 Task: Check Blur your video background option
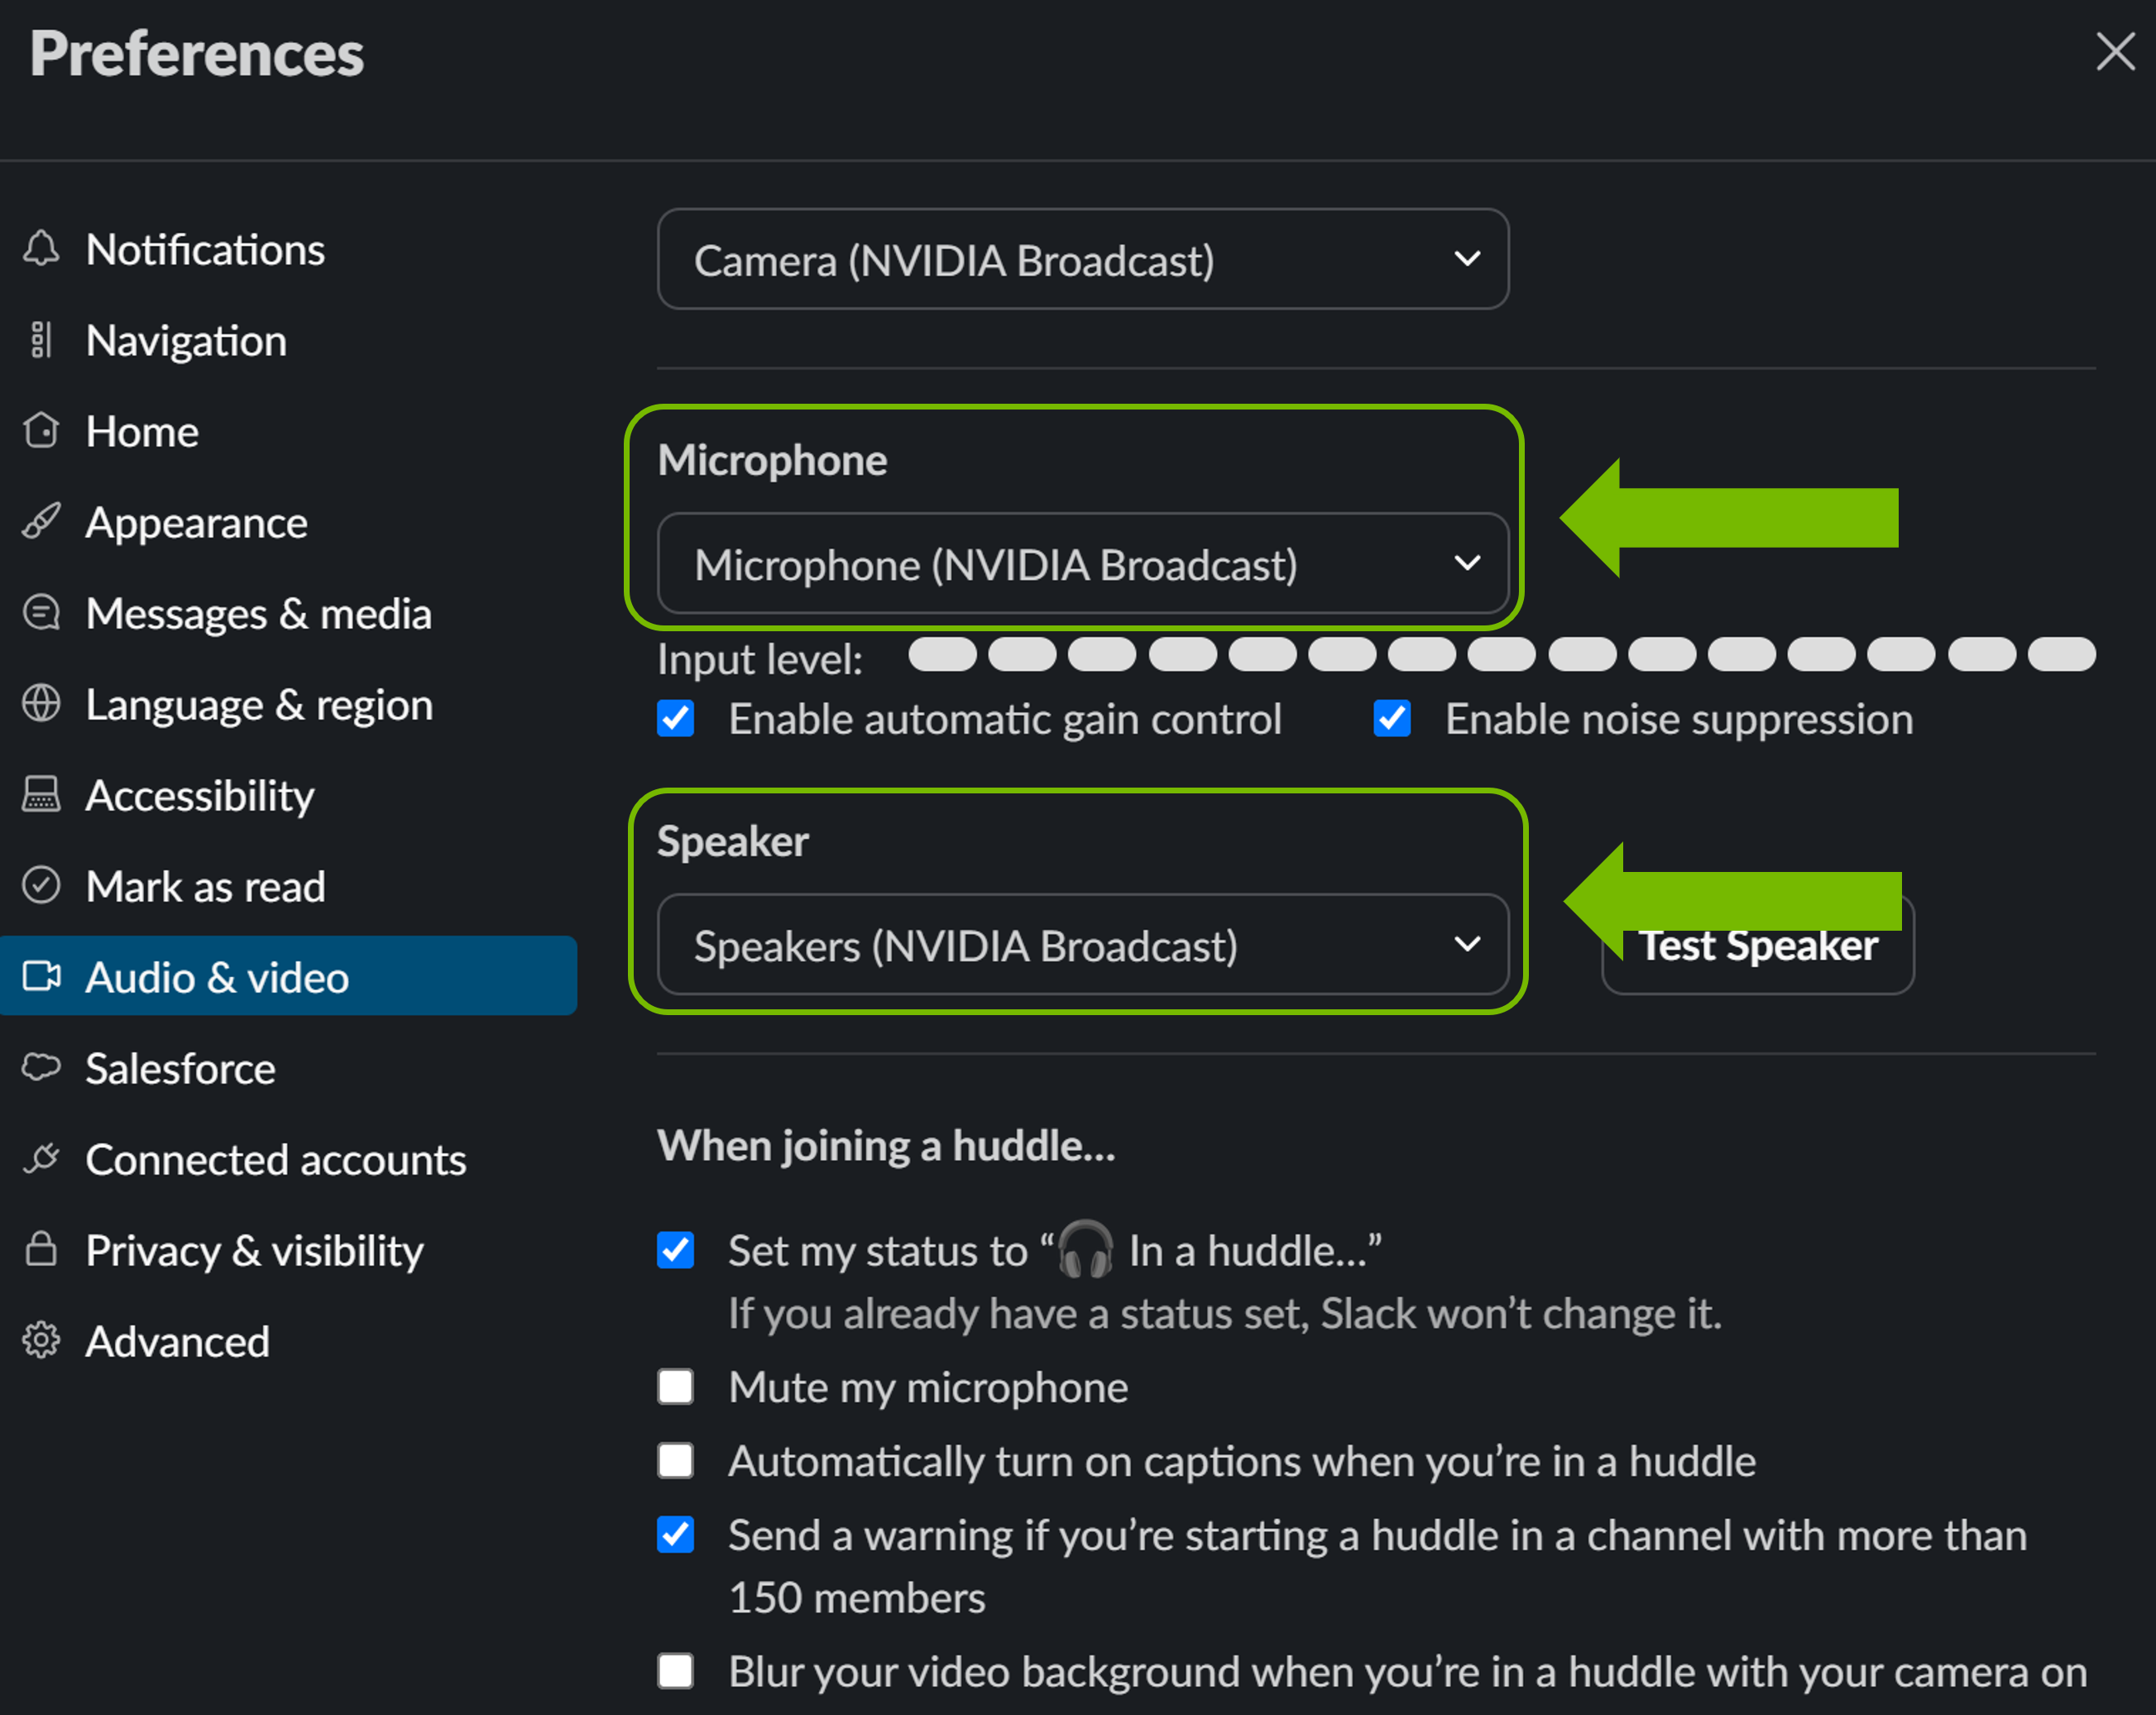click(675, 1671)
